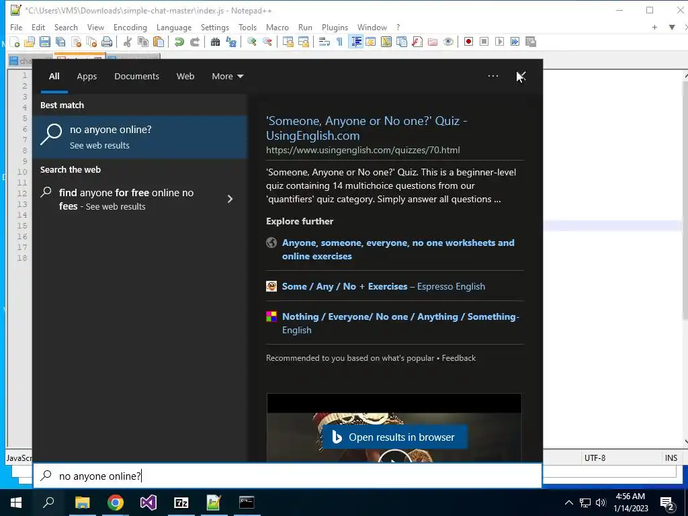Select the 'no anyone online?' best match result
This screenshot has width=688, height=516.
[140, 137]
